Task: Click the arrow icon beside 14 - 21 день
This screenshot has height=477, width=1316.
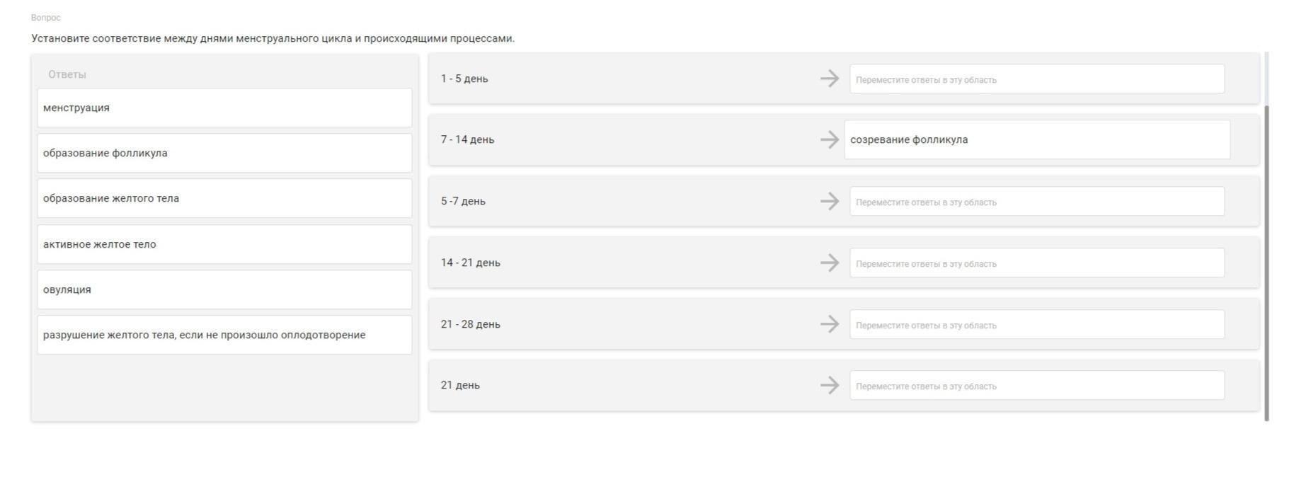Action: pyautogui.click(x=830, y=263)
